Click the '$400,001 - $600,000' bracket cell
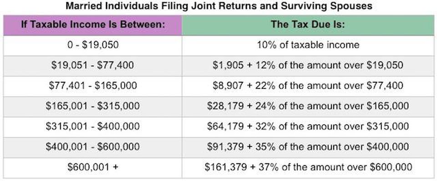This screenshot has height=181, width=437. pyautogui.click(x=93, y=147)
